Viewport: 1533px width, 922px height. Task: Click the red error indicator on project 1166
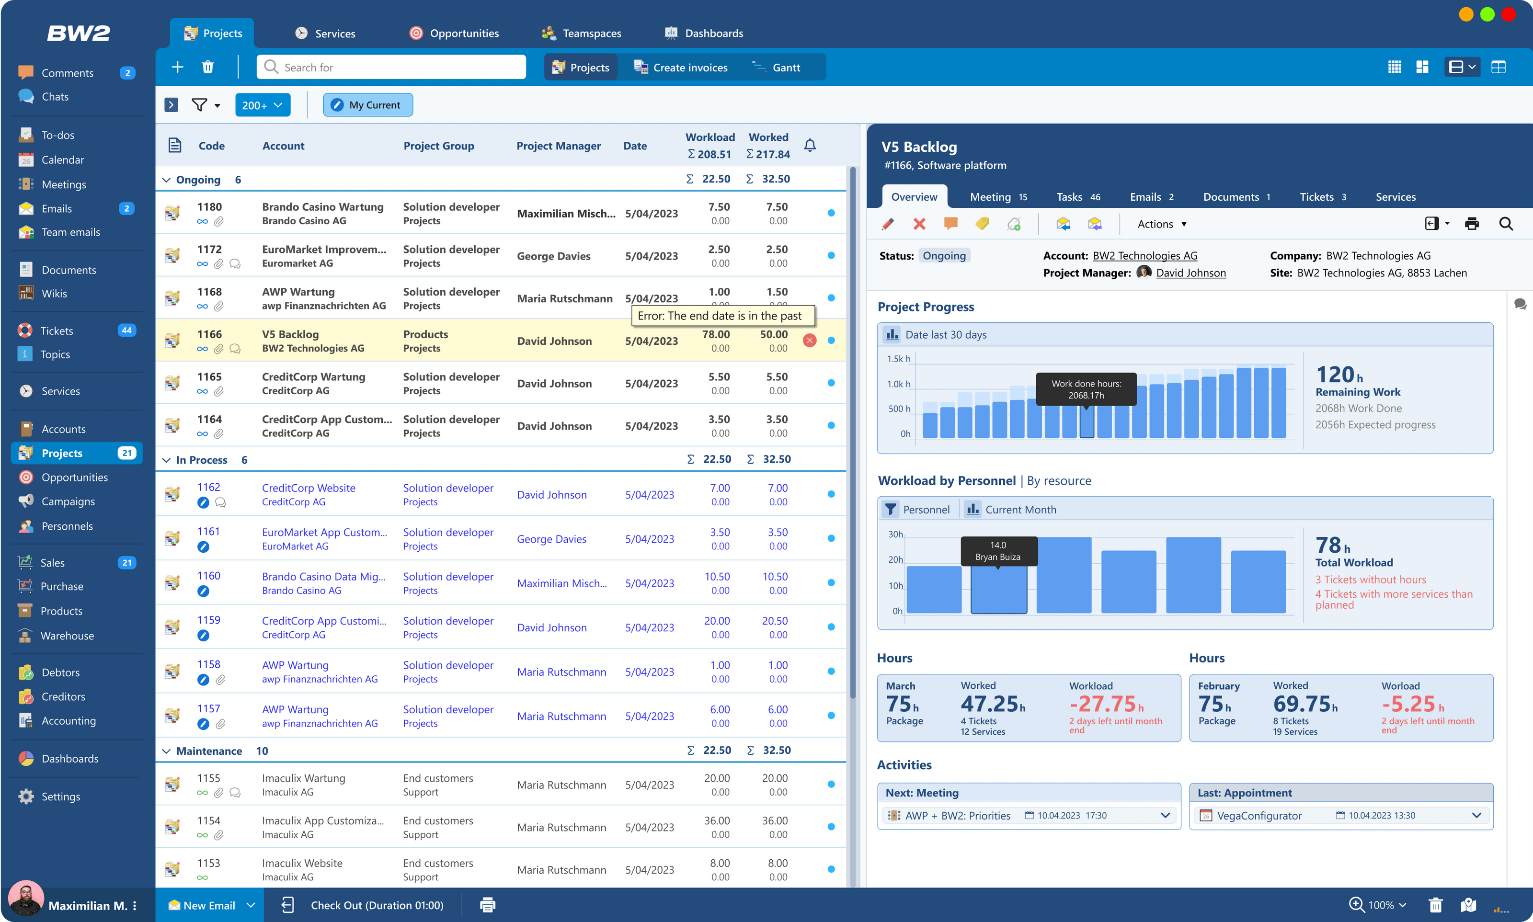coord(809,341)
